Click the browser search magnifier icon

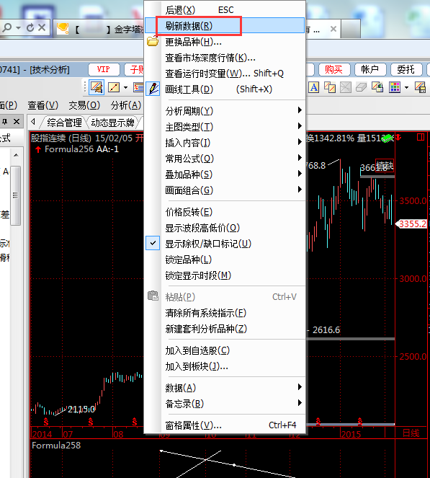click(6, 27)
